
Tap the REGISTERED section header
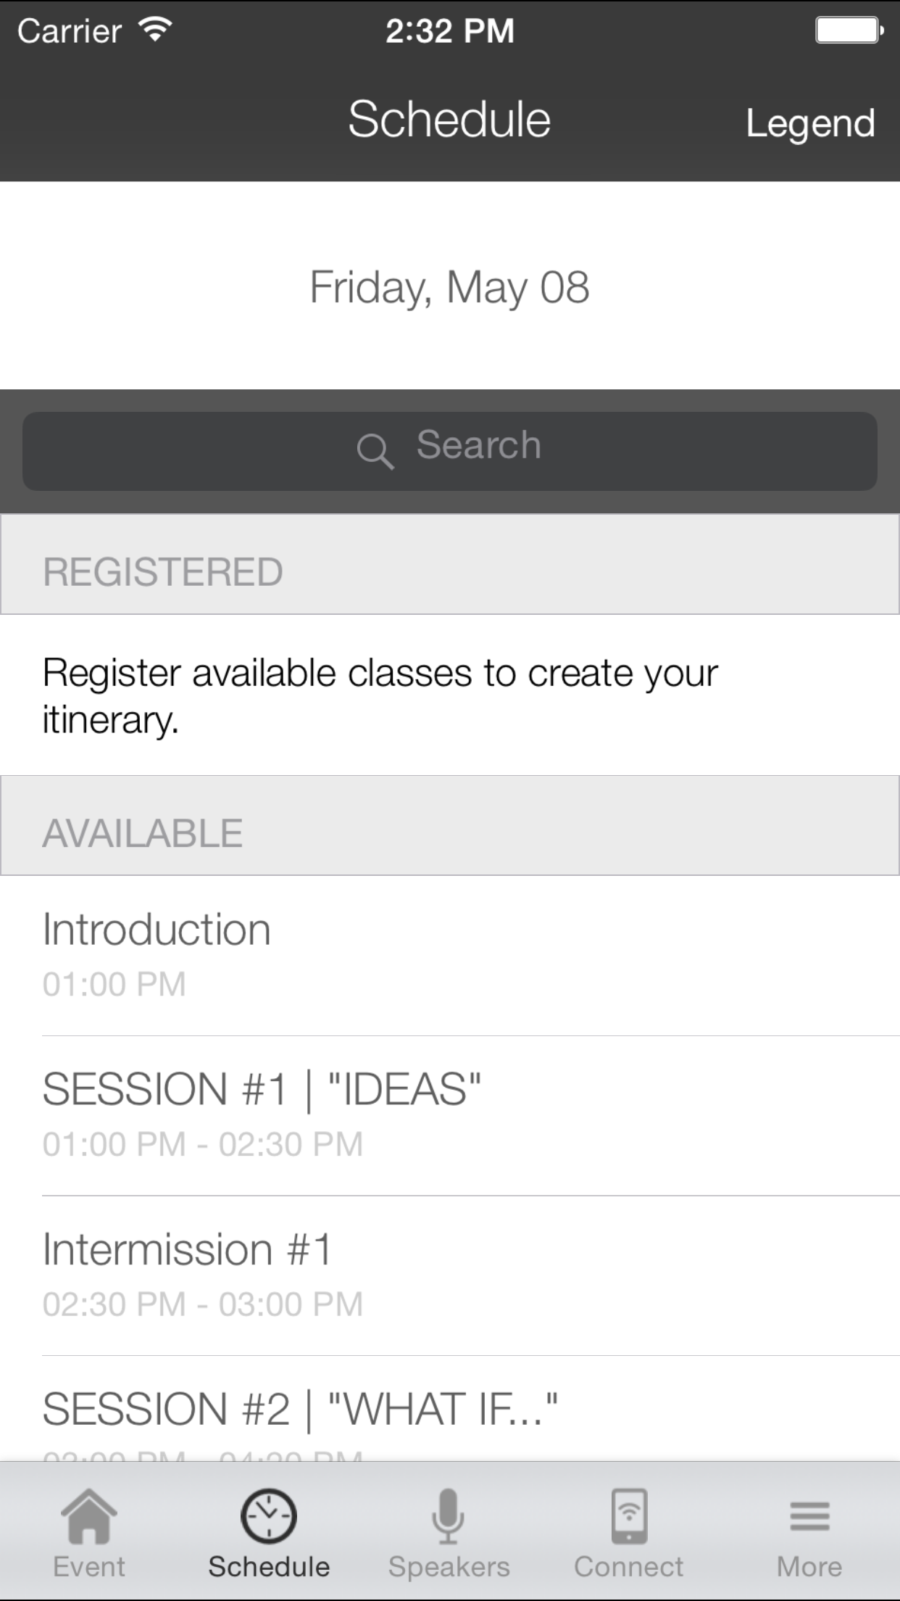coord(450,564)
